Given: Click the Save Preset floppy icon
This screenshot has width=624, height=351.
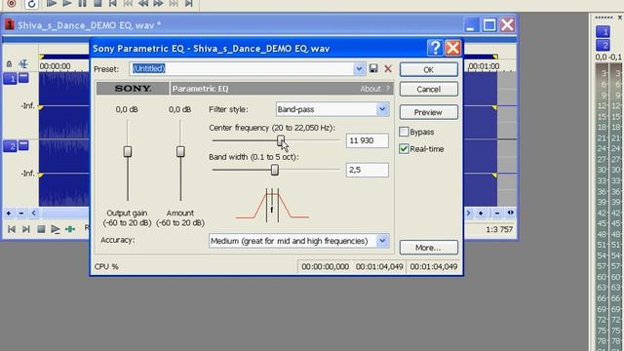Looking at the screenshot, I should click(373, 68).
